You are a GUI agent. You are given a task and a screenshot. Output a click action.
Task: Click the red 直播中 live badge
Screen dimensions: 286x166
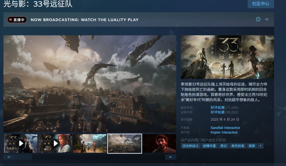point(17,20)
